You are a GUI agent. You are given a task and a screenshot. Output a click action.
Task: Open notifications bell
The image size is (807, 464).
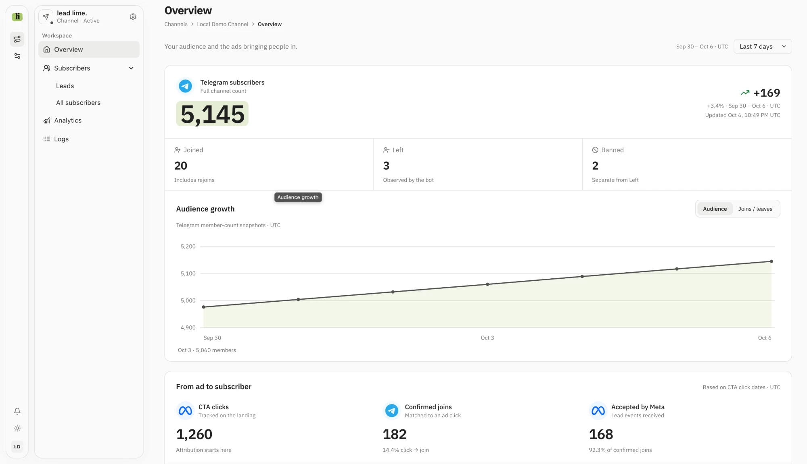[x=17, y=411]
